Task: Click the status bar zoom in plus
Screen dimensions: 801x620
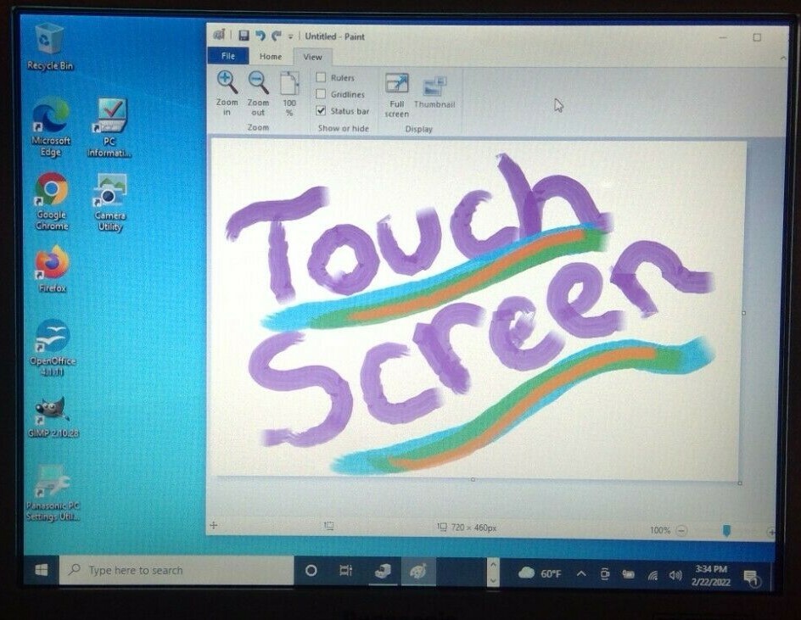Action: [x=771, y=532]
